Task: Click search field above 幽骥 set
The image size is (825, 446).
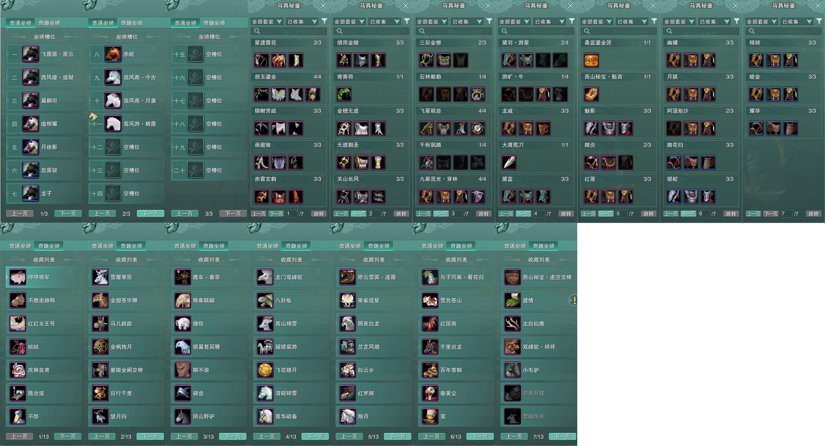Action: coord(701,31)
